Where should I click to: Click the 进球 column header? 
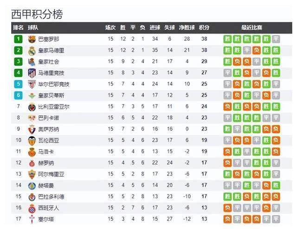click(x=155, y=27)
